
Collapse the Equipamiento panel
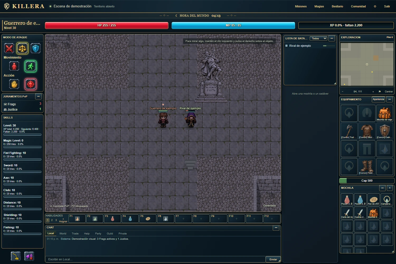pyautogui.click(x=390, y=100)
